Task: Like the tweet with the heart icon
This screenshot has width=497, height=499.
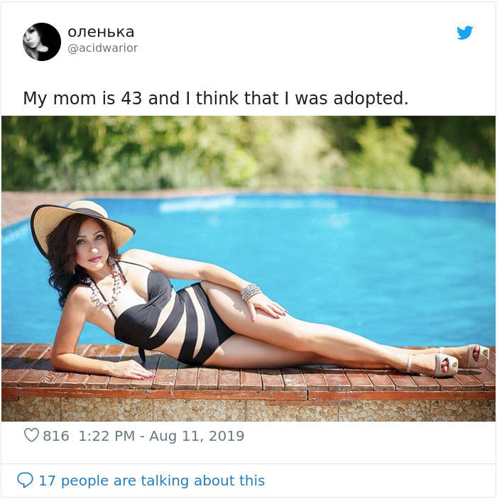Action: coord(31,436)
